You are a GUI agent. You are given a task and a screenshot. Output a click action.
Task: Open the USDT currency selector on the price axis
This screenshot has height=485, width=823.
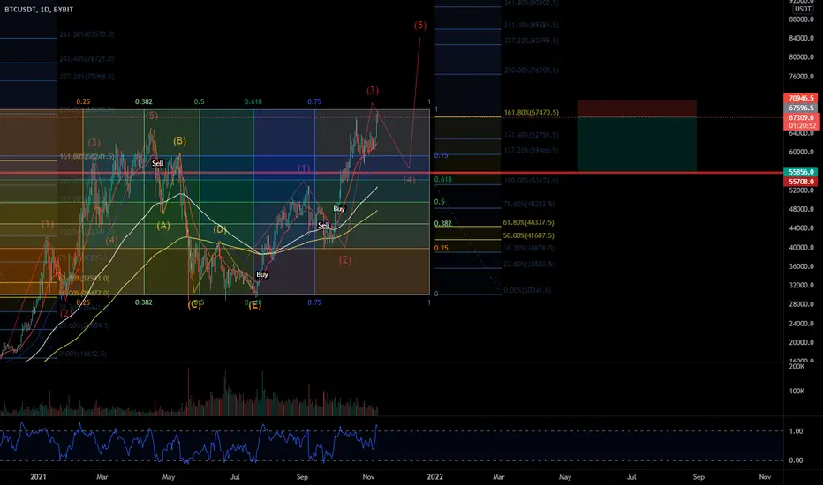tap(803, 9)
